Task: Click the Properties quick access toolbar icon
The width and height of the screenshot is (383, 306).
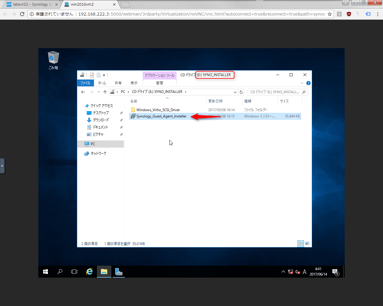Action: (92, 75)
